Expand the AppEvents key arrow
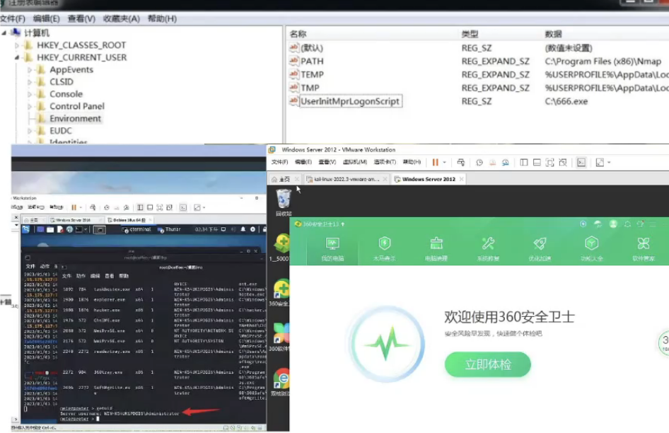 [30, 69]
